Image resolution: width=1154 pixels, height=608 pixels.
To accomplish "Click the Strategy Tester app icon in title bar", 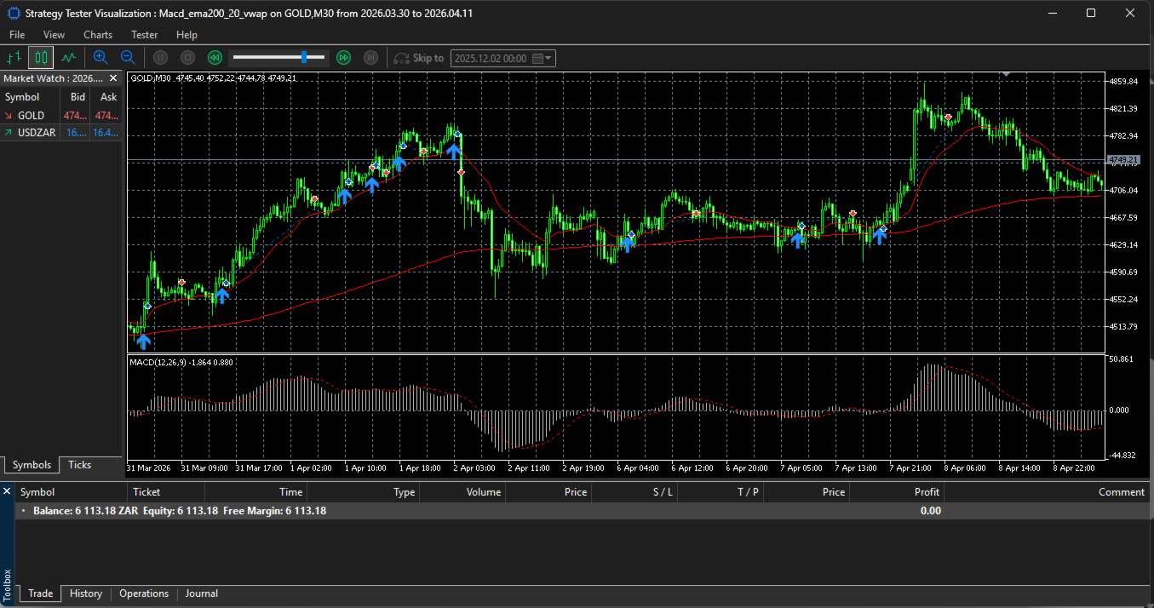I will click(x=13, y=13).
